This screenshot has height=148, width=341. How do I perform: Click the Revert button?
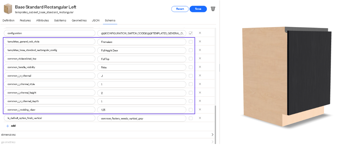click(x=180, y=9)
